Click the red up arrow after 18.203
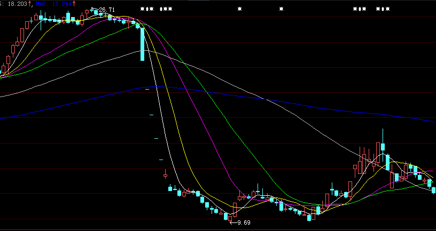 coord(30,3)
